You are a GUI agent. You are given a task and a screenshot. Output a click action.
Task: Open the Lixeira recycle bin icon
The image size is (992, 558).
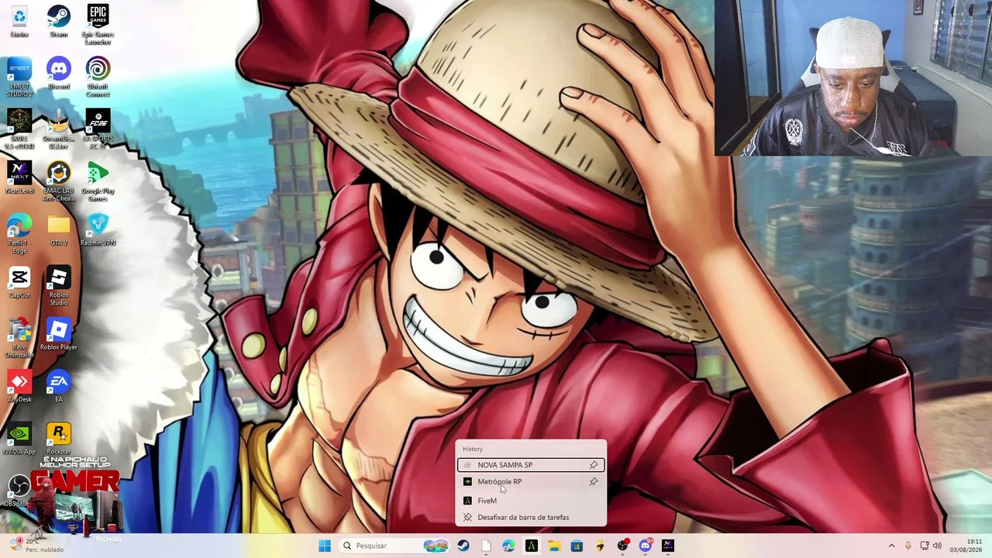19,21
